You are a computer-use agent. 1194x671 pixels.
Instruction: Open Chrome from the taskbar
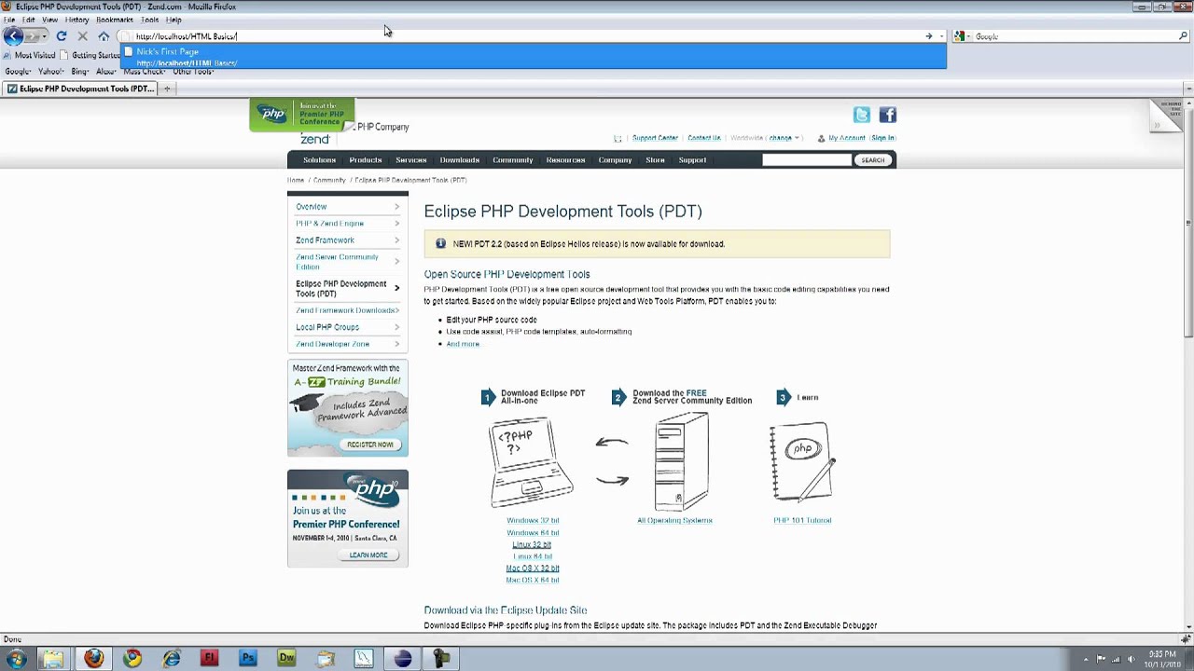pos(132,659)
